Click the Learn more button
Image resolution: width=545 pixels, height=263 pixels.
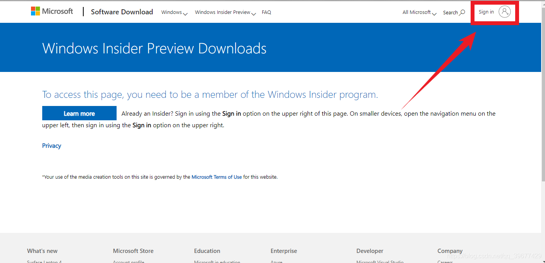[79, 113]
